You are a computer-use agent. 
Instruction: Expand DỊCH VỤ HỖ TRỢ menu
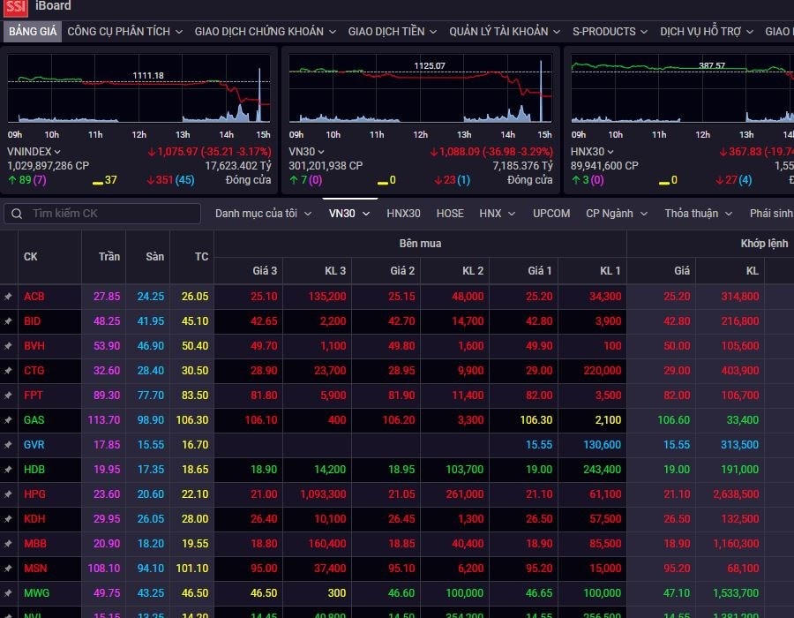point(707,32)
